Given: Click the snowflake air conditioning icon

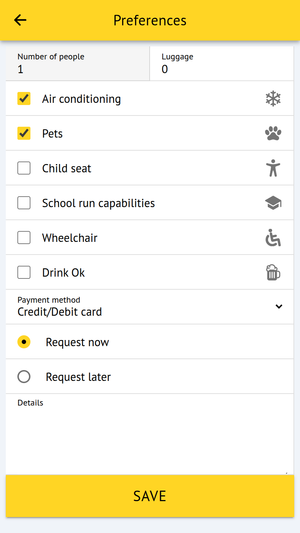Looking at the screenshot, I should tap(273, 99).
